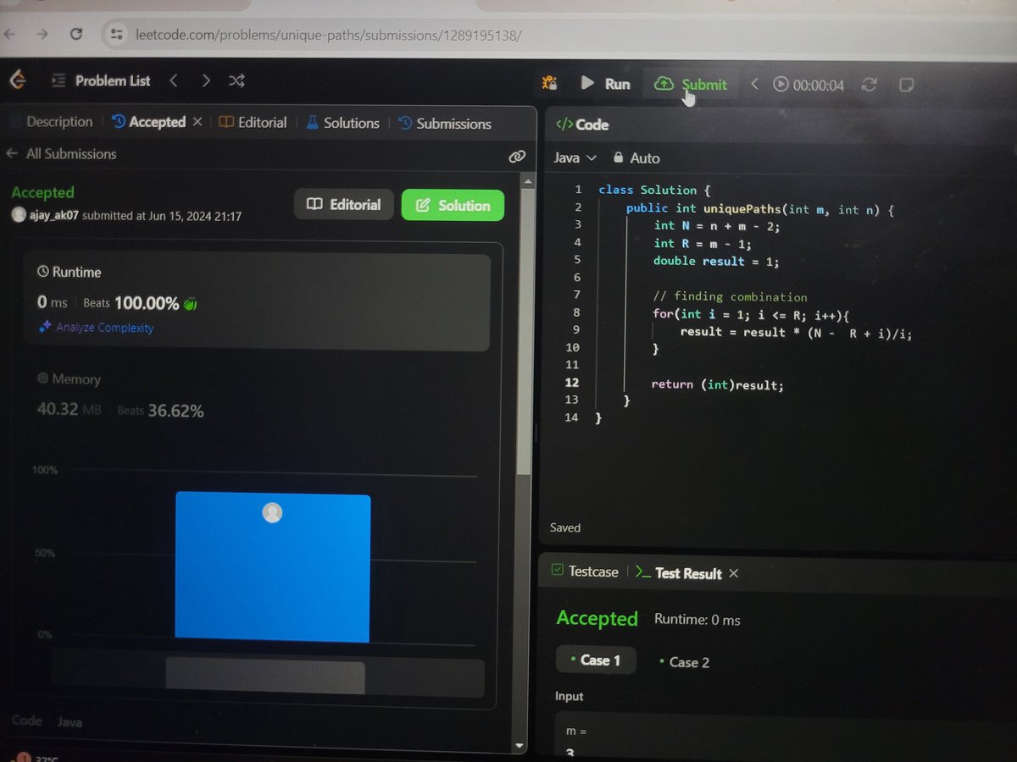Go to the previous problem arrow
Viewport: 1017px width, 762px height.
[174, 80]
